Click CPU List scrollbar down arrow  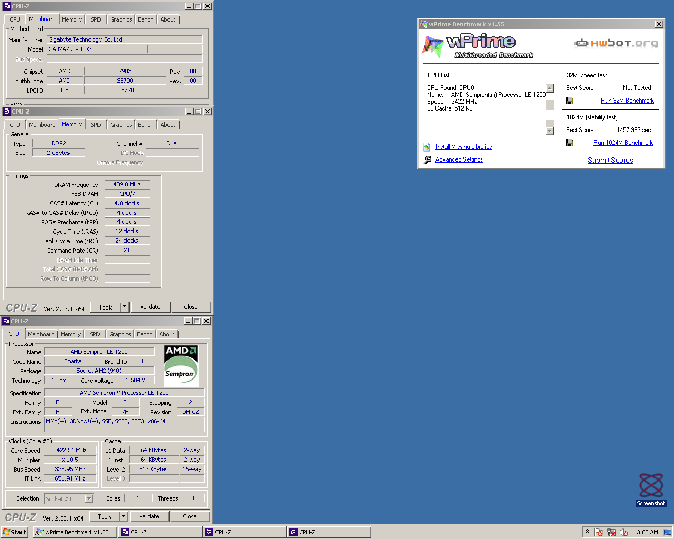pyautogui.click(x=550, y=131)
